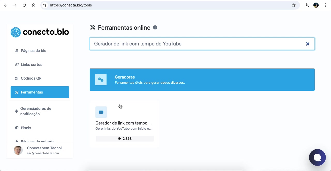This screenshot has height=171, width=331.
Task: Select Páginas de entrada in the sidebar
Action: [38, 141]
